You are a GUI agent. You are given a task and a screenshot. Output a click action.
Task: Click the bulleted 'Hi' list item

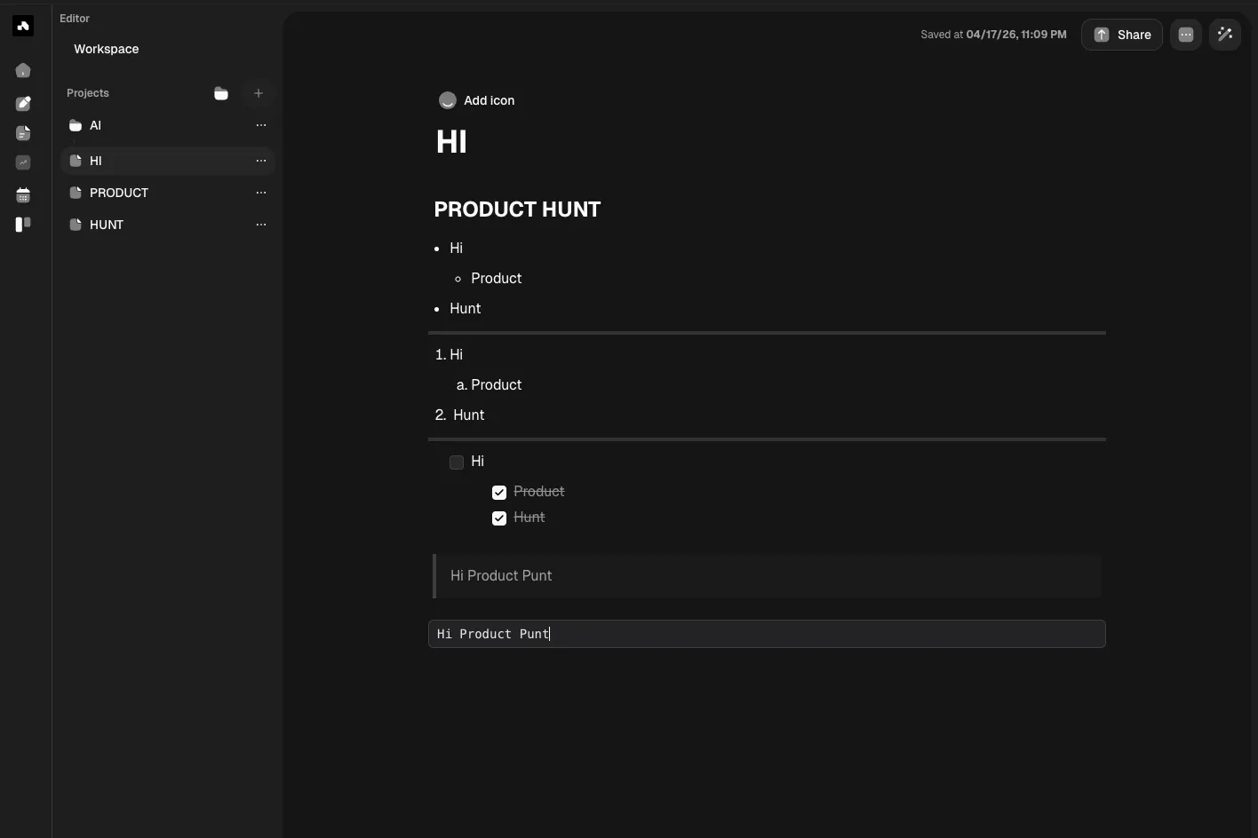click(457, 249)
